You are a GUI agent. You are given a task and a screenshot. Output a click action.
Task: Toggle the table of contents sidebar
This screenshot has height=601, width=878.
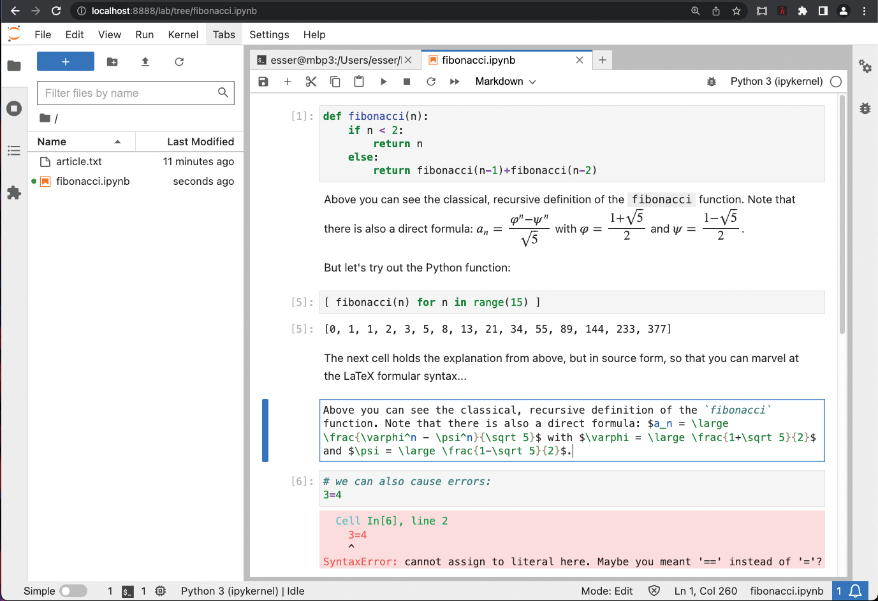point(14,150)
